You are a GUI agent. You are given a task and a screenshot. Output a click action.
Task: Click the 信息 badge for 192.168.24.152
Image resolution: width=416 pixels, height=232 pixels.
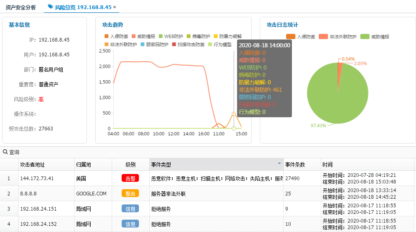pos(130,224)
